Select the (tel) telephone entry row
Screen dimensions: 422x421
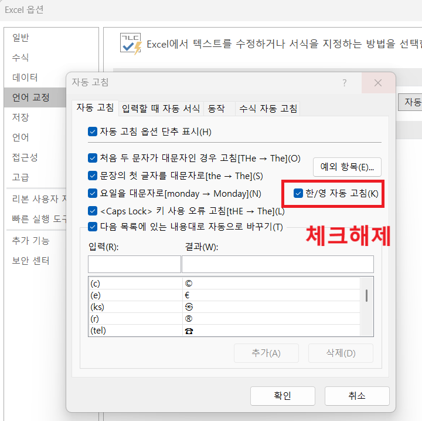point(224,331)
